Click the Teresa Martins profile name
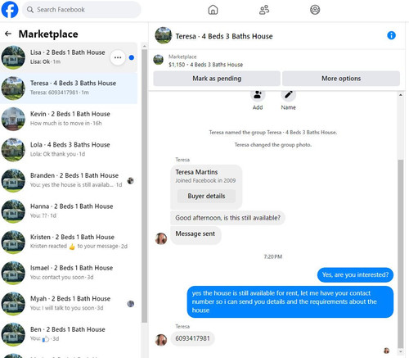Viewport: 409px width, 358px height. click(x=196, y=172)
